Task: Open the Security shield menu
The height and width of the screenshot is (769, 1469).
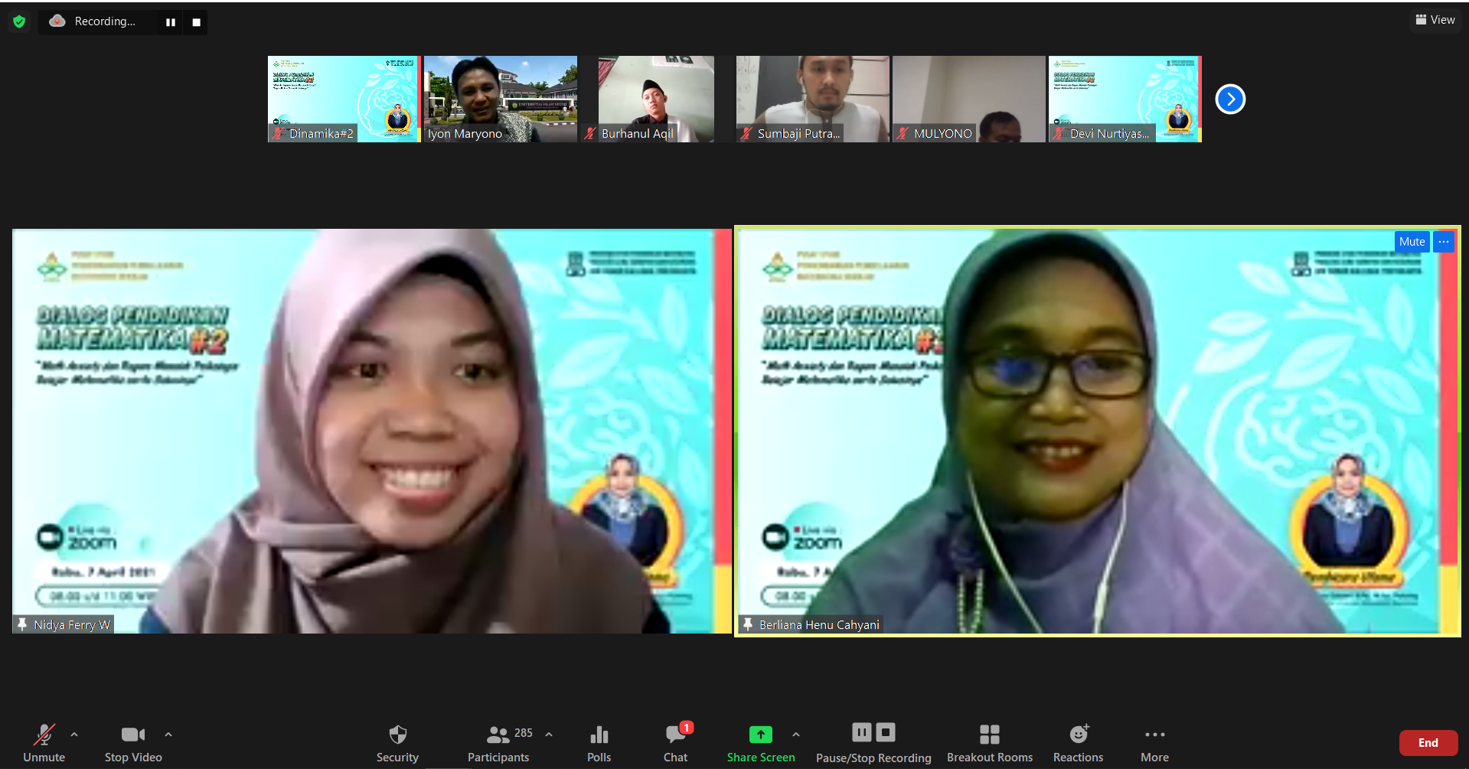Action: tap(397, 743)
